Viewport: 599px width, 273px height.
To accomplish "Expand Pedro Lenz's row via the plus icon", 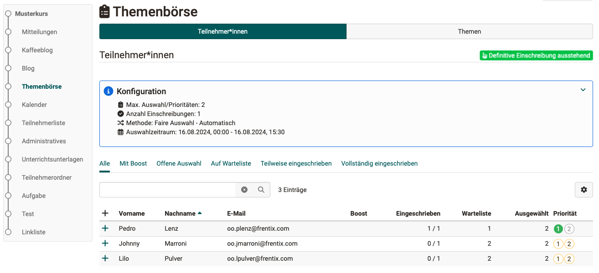I will [x=105, y=228].
